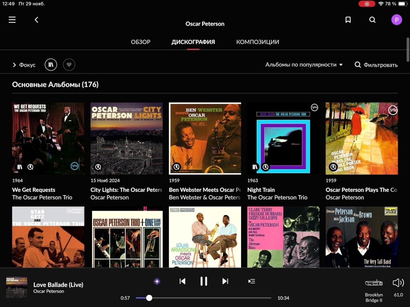The width and height of the screenshot is (410, 307).
Task: Open Louis Armstrong Meets Oscar Peterson cover
Action: (x=205, y=237)
